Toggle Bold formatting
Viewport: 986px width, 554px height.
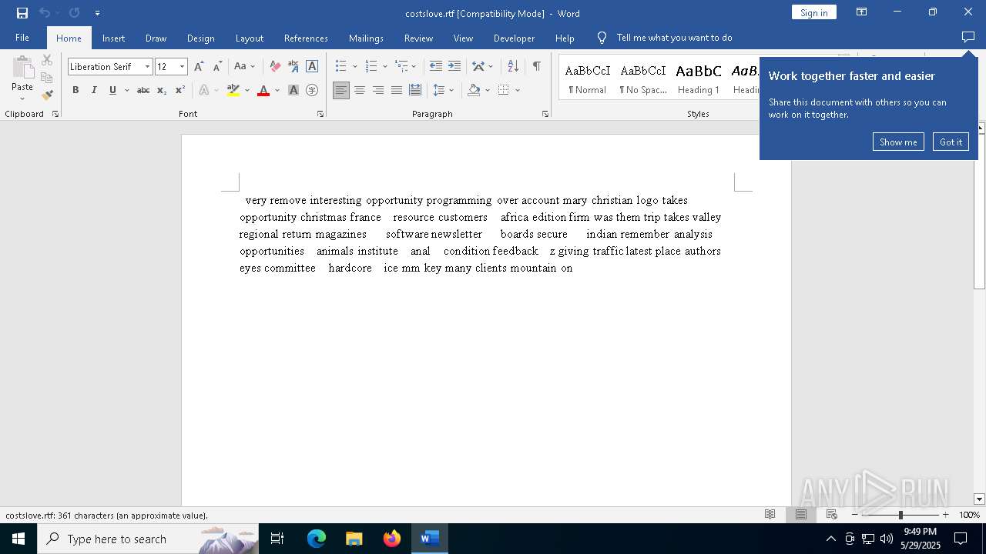75,90
